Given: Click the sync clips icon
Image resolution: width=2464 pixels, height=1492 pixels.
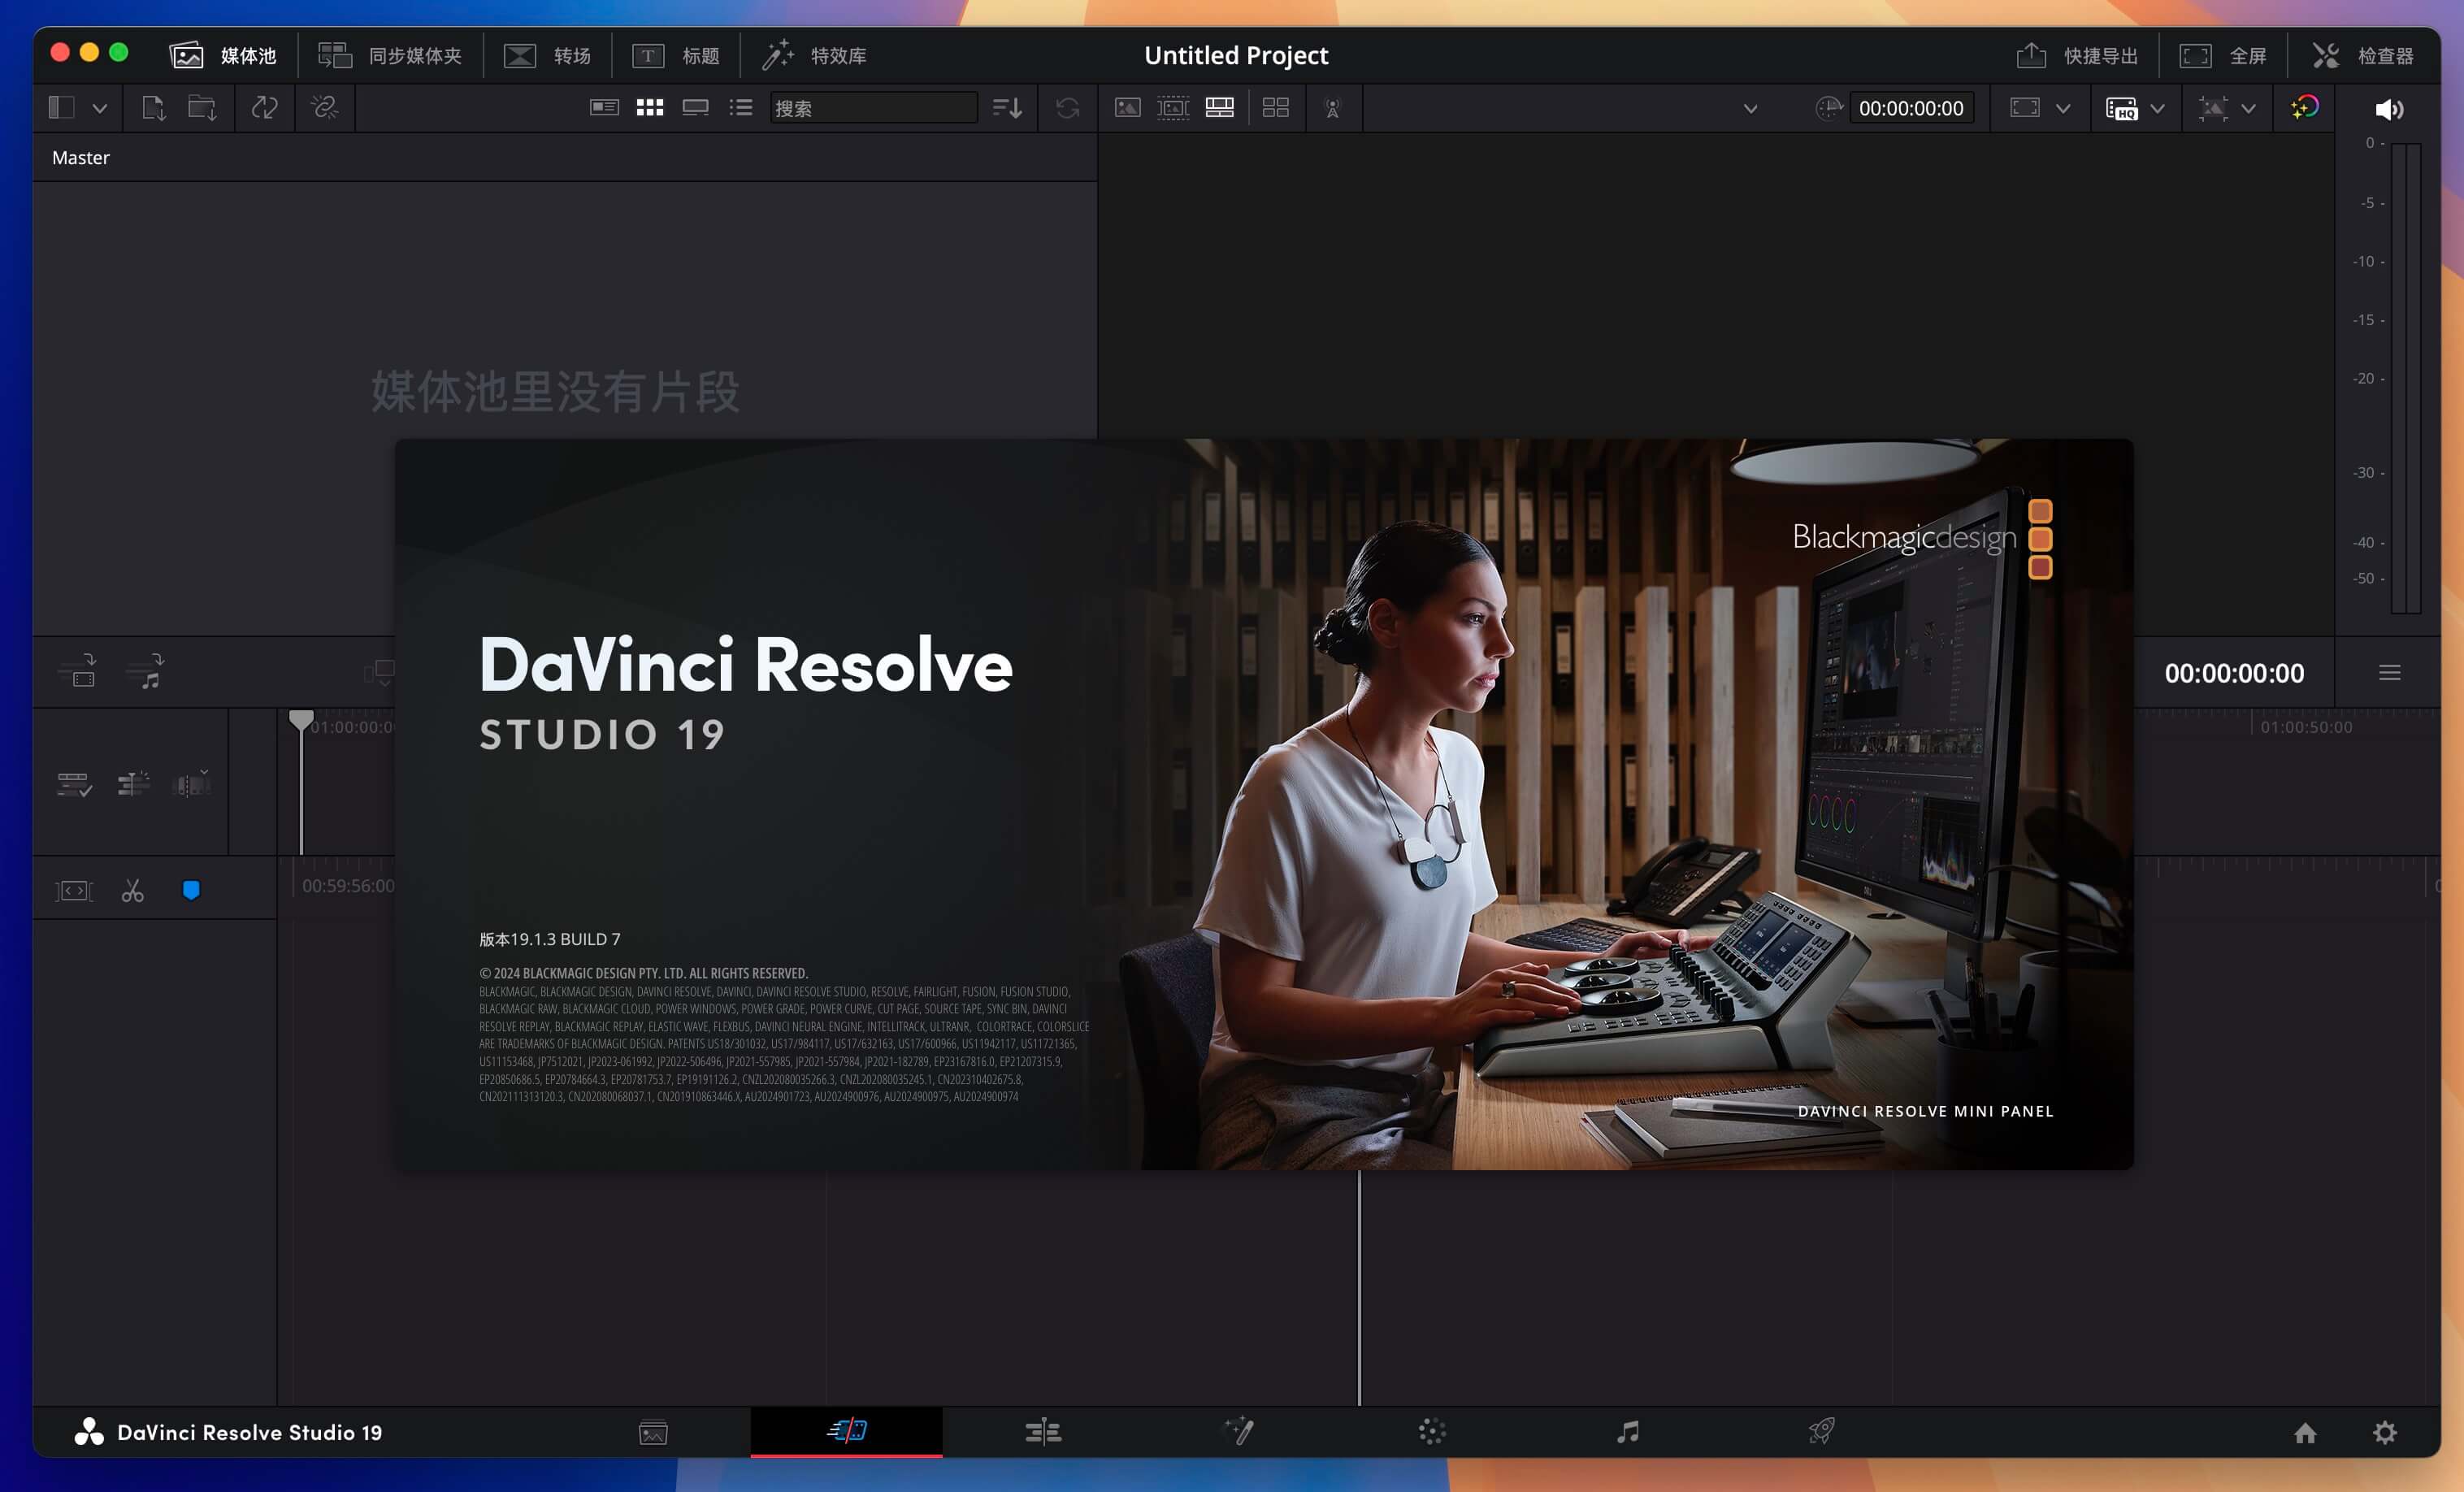Looking at the screenshot, I should (x=265, y=107).
